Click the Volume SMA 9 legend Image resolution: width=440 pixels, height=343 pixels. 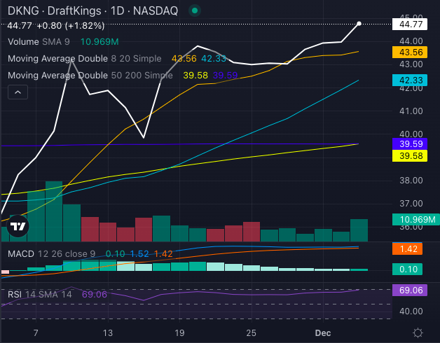tap(39, 42)
